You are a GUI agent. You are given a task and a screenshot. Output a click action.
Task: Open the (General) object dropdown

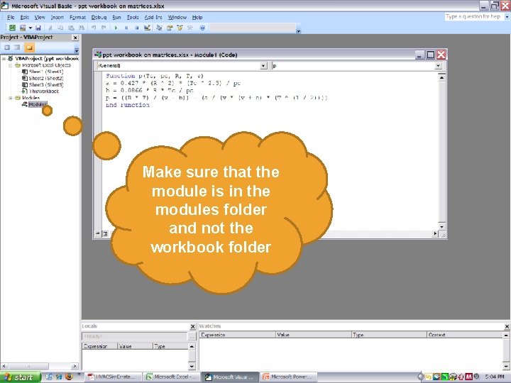pos(263,66)
